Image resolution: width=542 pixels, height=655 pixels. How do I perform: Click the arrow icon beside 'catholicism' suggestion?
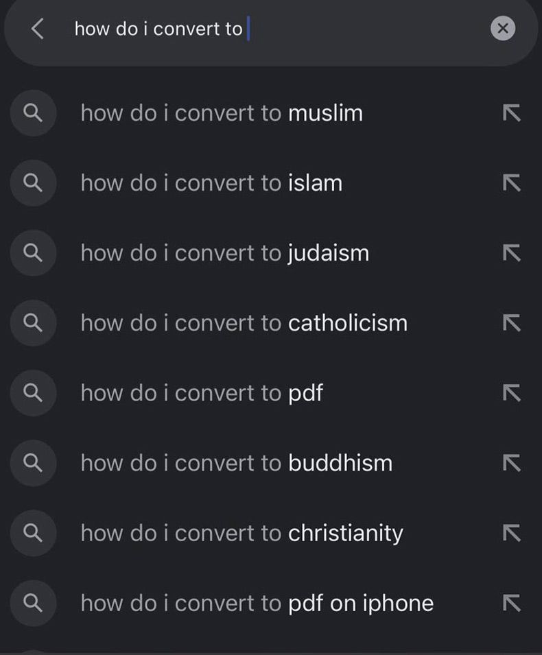coord(511,323)
